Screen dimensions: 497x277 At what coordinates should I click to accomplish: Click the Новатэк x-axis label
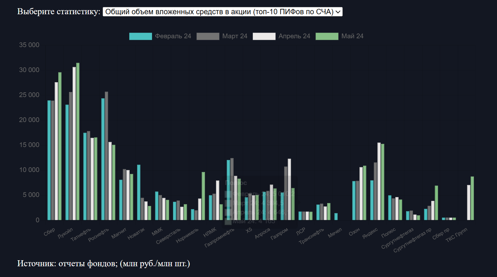(x=136, y=234)
